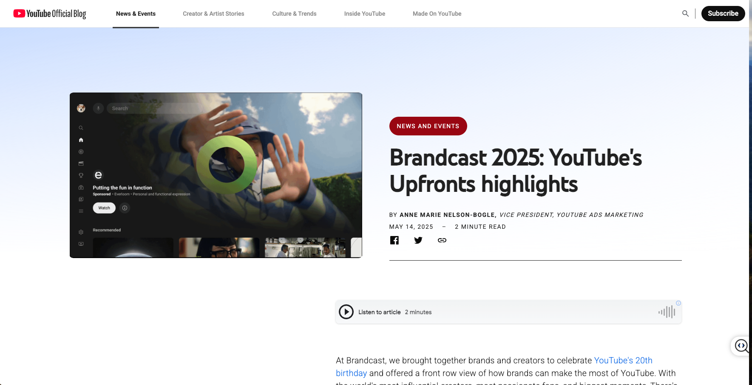Click the audio info icon near waveform
This screenshot has width=752, height=385.
pos(678,303)
